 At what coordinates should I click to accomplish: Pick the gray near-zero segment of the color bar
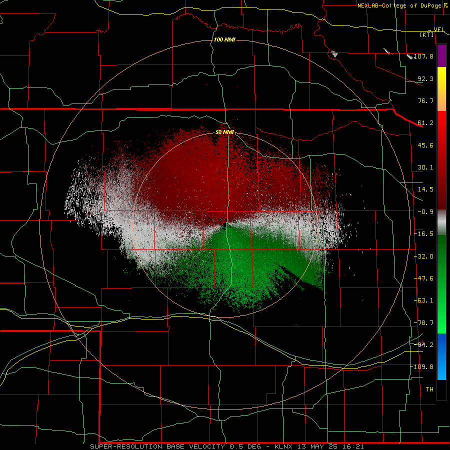441,222
